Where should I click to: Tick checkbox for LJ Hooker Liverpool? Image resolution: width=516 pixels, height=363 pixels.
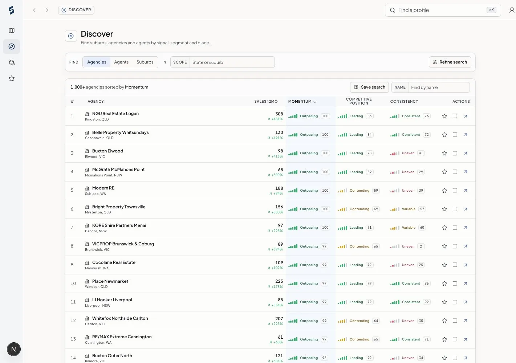click(455, 302)
